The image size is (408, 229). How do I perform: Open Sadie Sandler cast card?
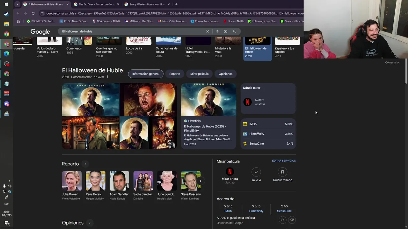[143, 186]
